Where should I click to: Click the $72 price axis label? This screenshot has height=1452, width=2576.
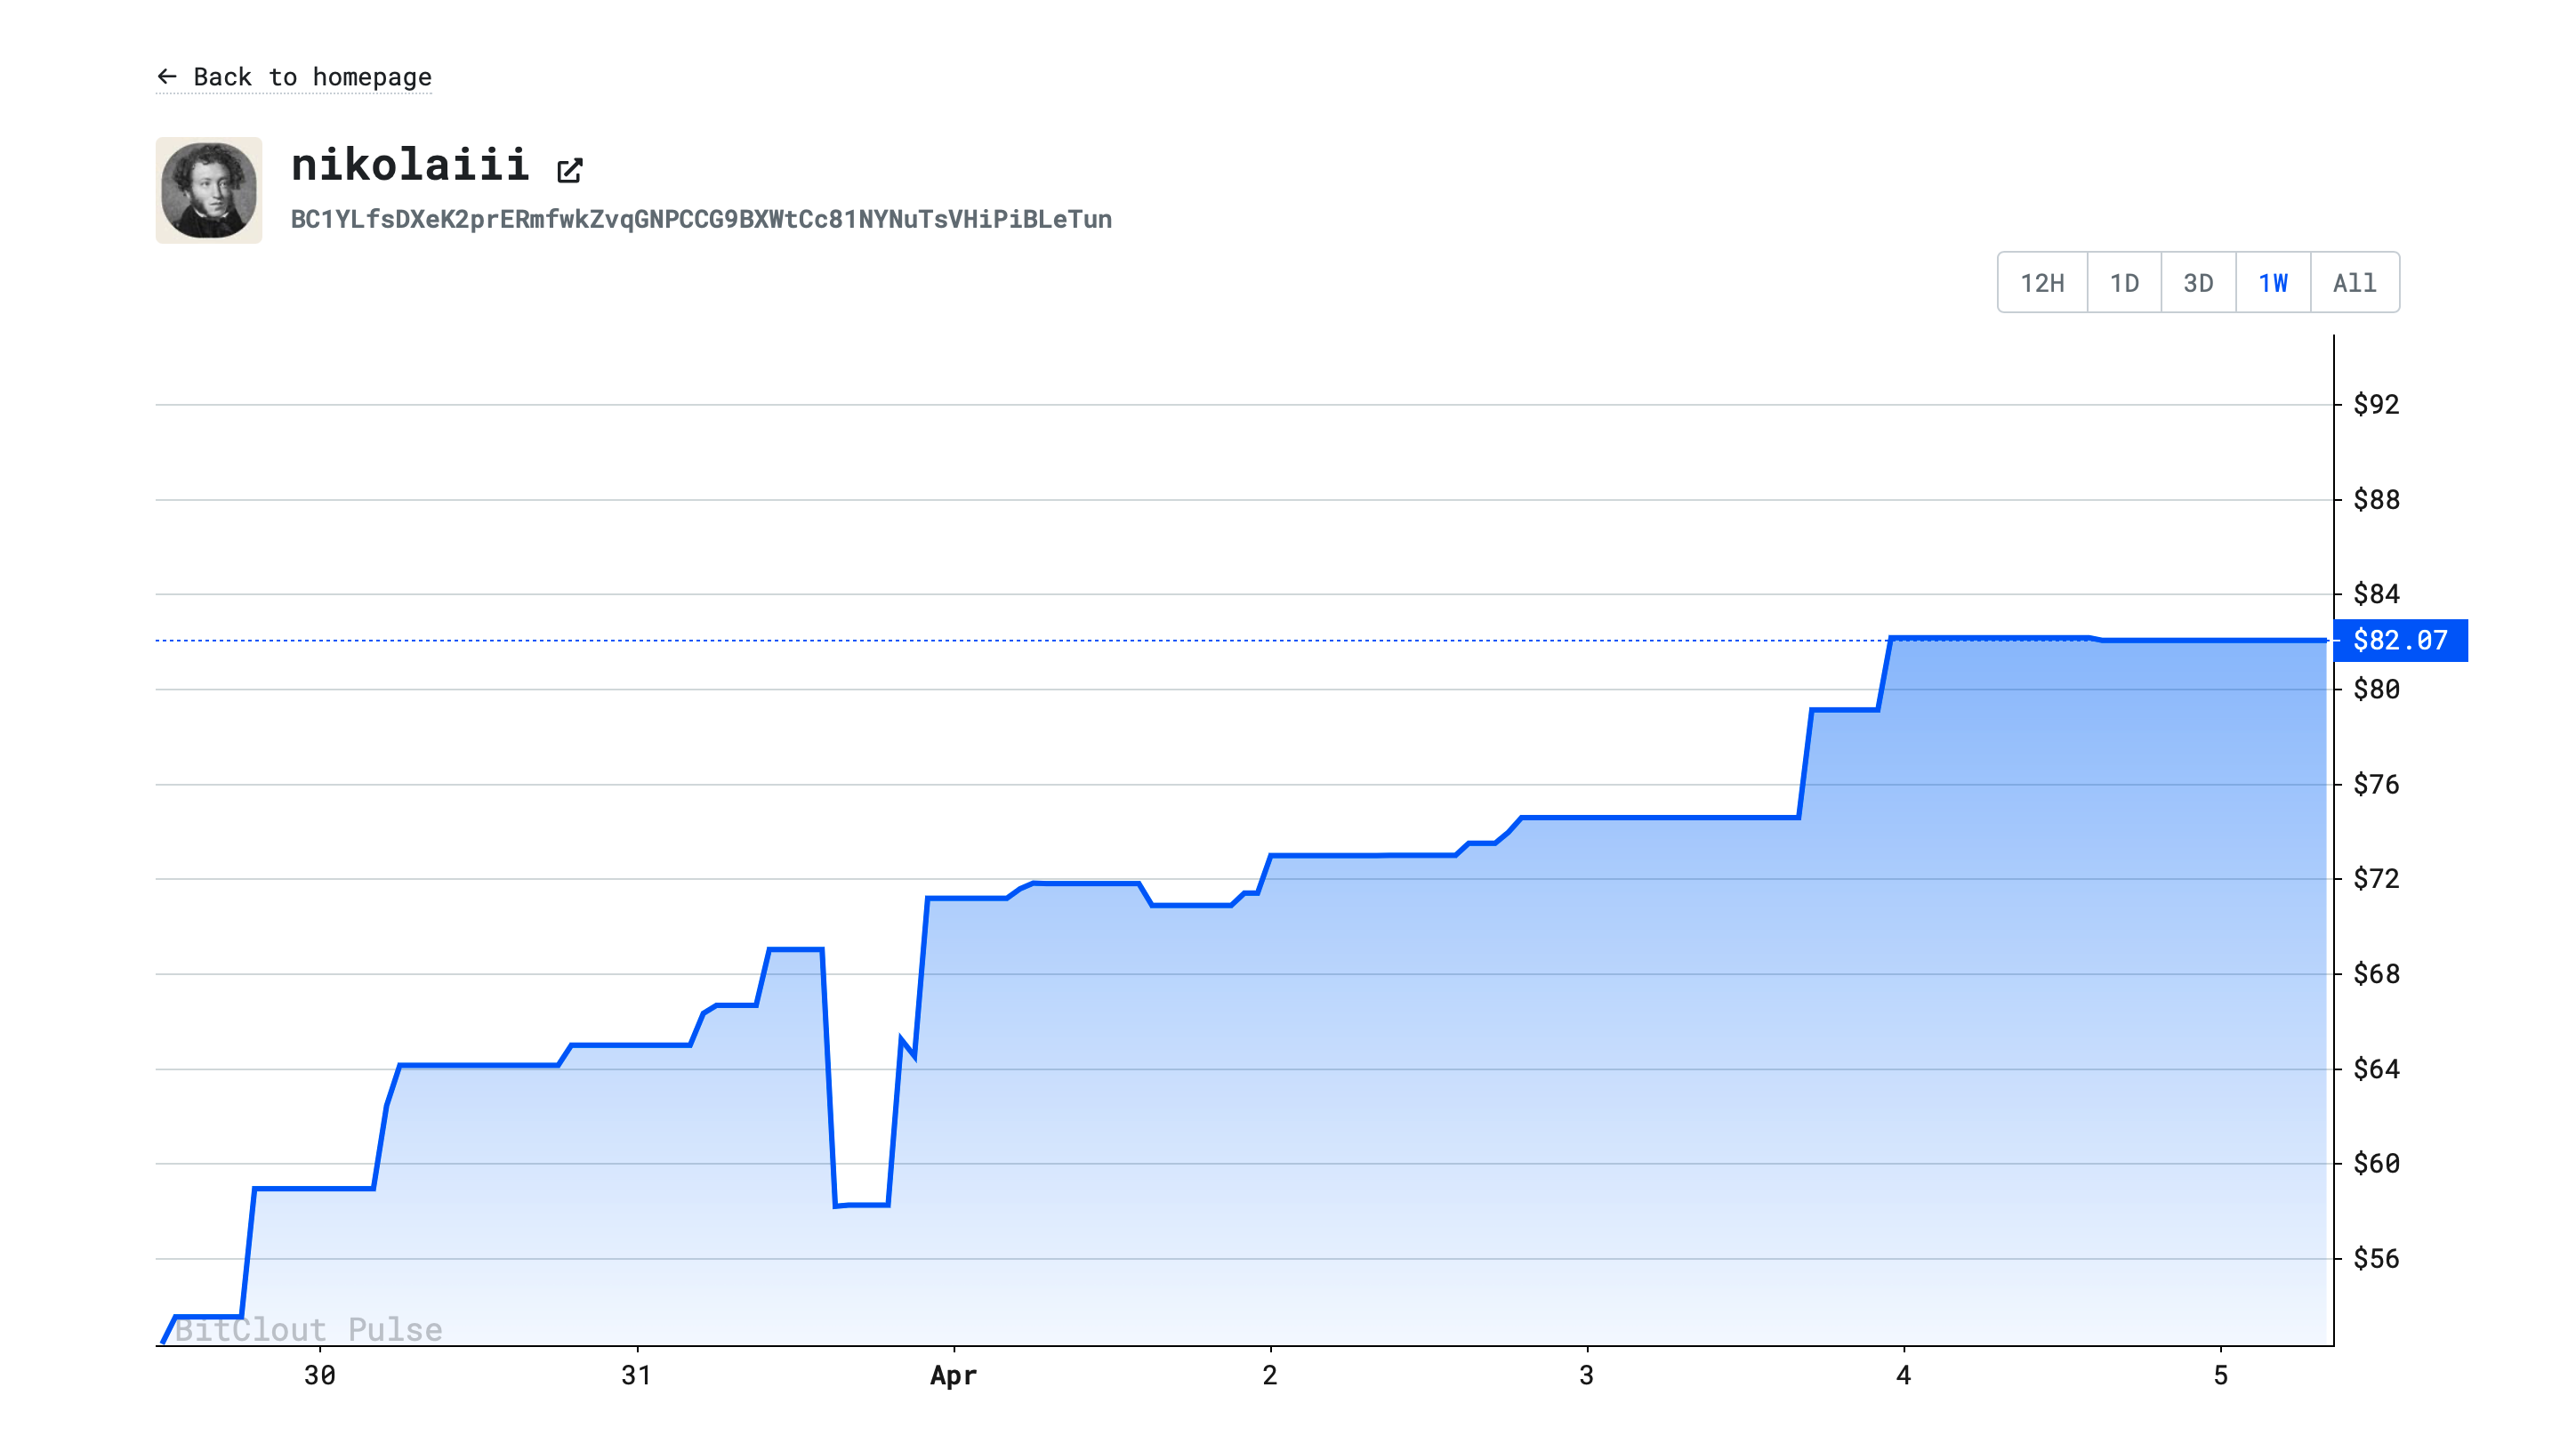click(2376, 878)
